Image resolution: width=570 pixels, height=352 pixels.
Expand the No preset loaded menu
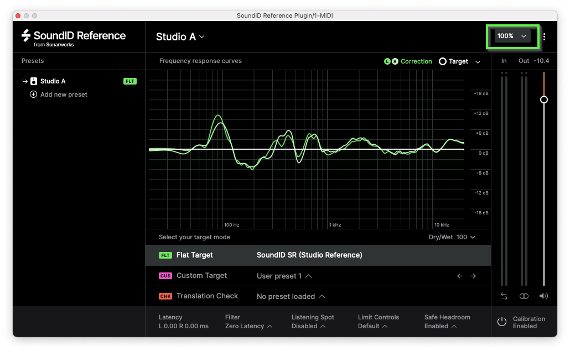(291, 297)
